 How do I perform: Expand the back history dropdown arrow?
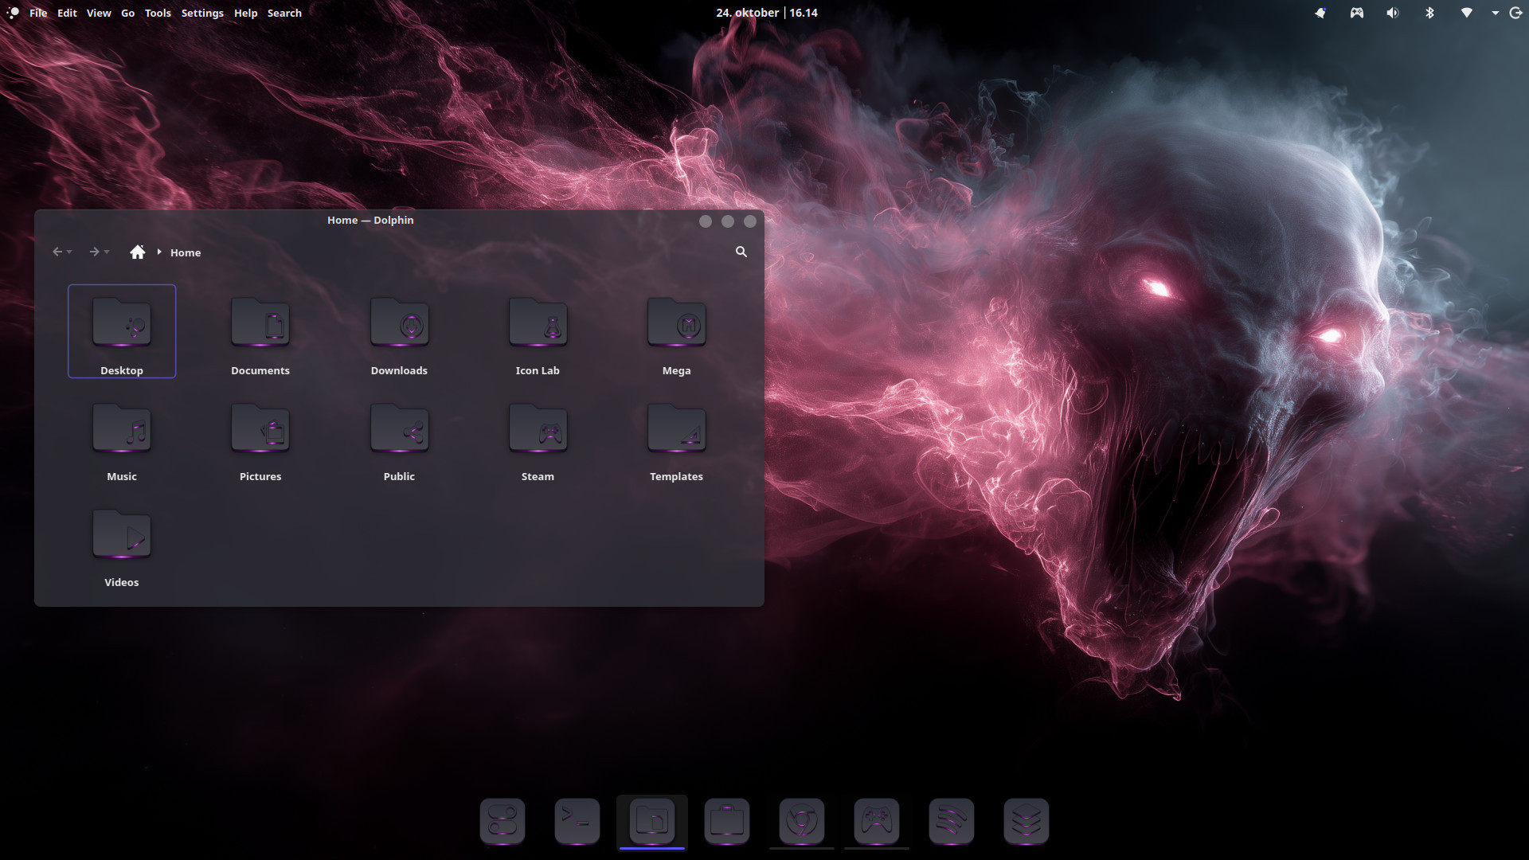(x=70, y=252)
